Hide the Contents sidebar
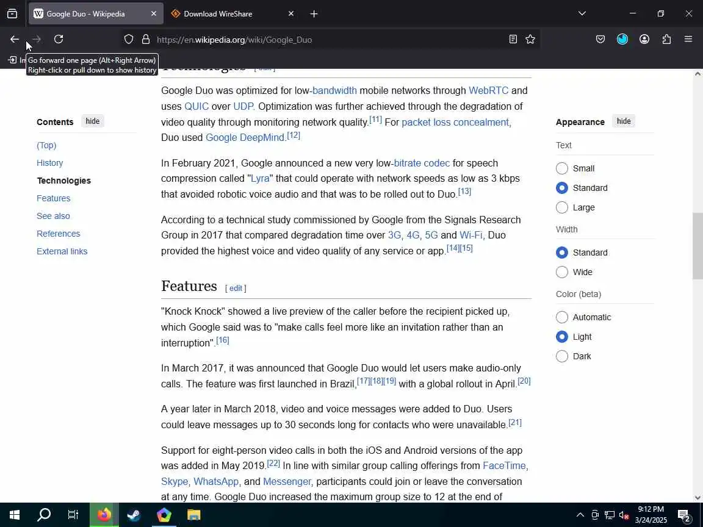 pyautogui.click(x=92, y=121)
